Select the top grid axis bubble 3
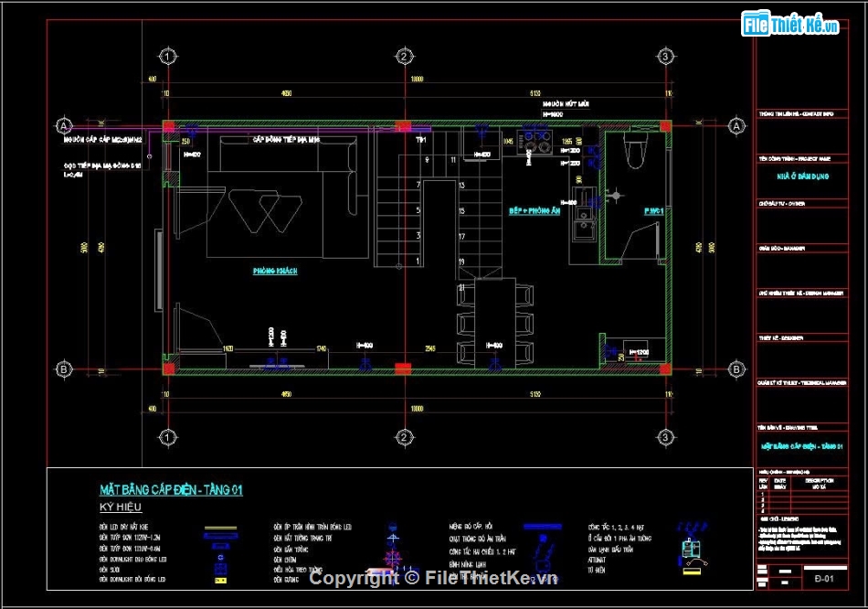The width and height of the screenshot is (868, 609). pos(666,57)
